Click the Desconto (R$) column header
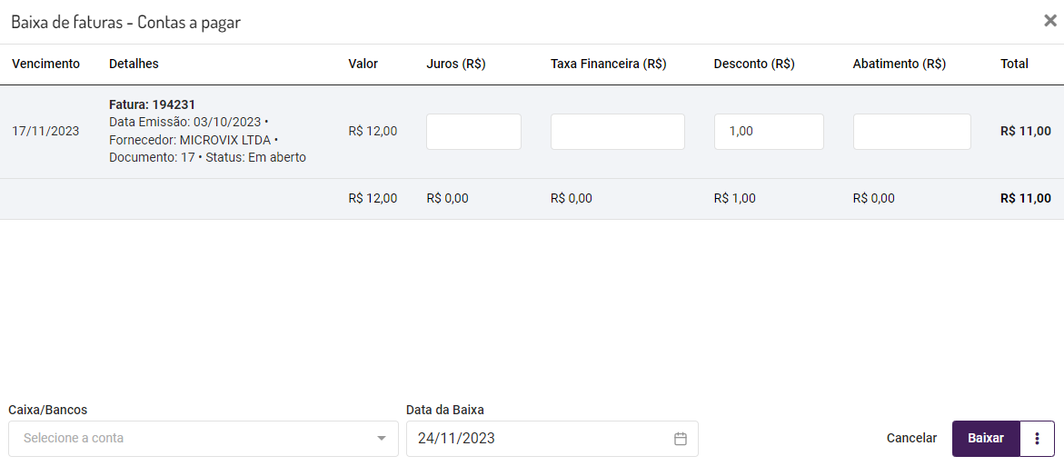Viewport: 1064px width, 466px height. click(x=754, y=64)
